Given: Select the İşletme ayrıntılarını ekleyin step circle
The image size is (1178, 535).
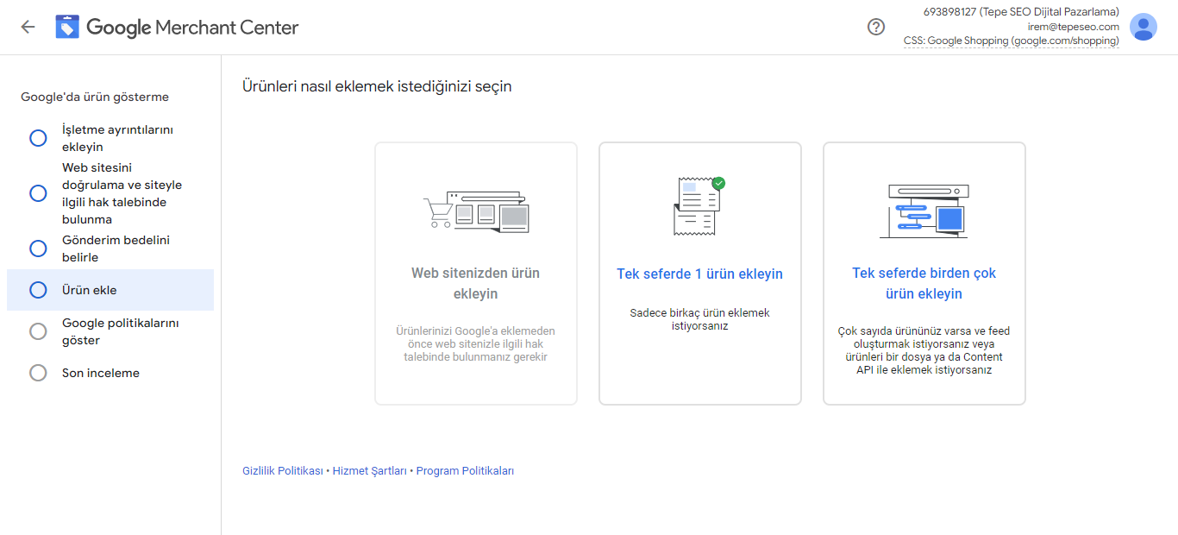Looking at the screenshot, I should click(38, 138).
